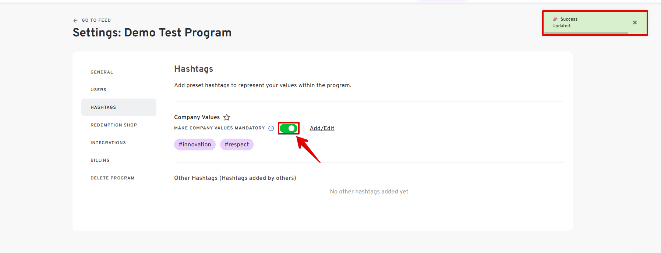Click the Company Values heading
Viewport: 661px width, 253px height.
(197, 117)
